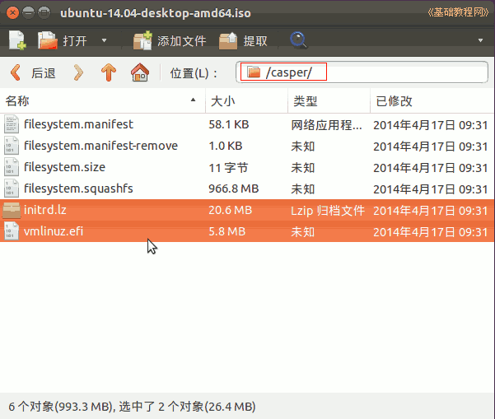Click the binary file icon of filesystem.size
Viewport: 495px width, 419px height.
pyautogui.click(x=12, y=167)
